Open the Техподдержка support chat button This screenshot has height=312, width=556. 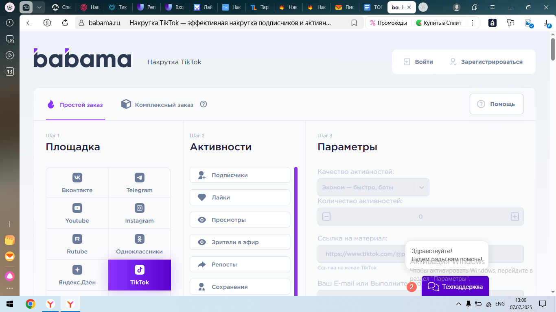(x=455, y=286)
